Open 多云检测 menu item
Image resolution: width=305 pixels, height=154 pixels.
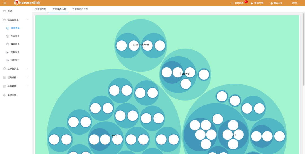coord(15,36)
